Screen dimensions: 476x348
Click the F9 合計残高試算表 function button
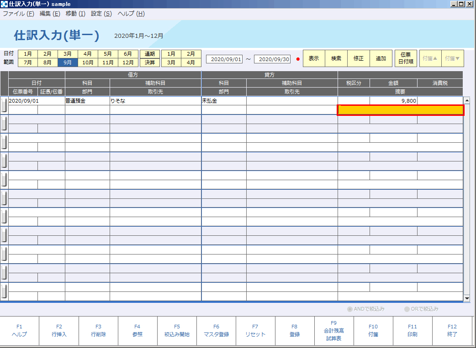(x=334, y=330)
